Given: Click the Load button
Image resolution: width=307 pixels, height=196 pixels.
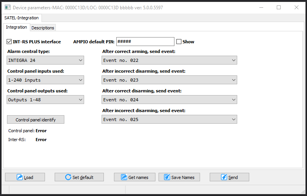Looking at the screenshot, I should point(25,177).
